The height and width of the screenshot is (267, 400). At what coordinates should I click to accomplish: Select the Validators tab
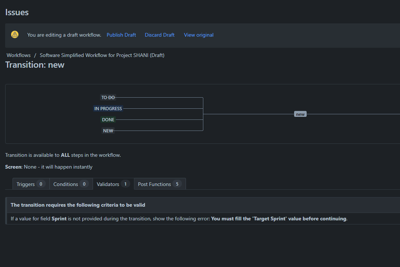(x=108, y=184)
